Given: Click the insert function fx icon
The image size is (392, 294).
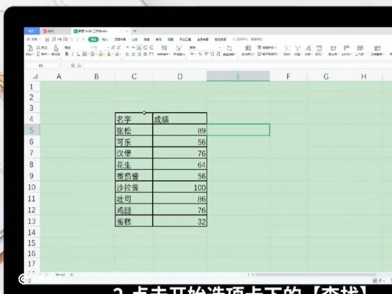Looking at the screenshot, I should [x=80, y=66].
